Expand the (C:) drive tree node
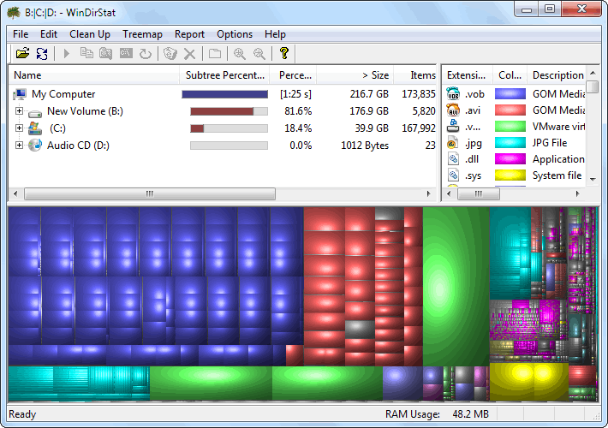The width and height of the screenshot is (608, 428). tap(19, 128)
